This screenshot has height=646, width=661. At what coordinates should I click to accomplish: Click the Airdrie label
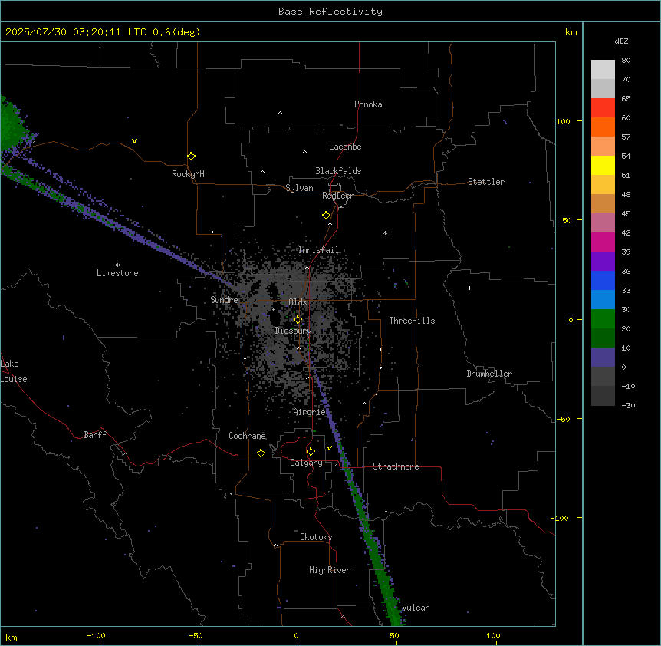click(309, 412)
